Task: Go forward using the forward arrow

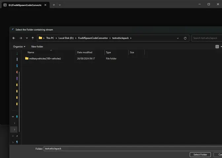Action: (21, 38)
